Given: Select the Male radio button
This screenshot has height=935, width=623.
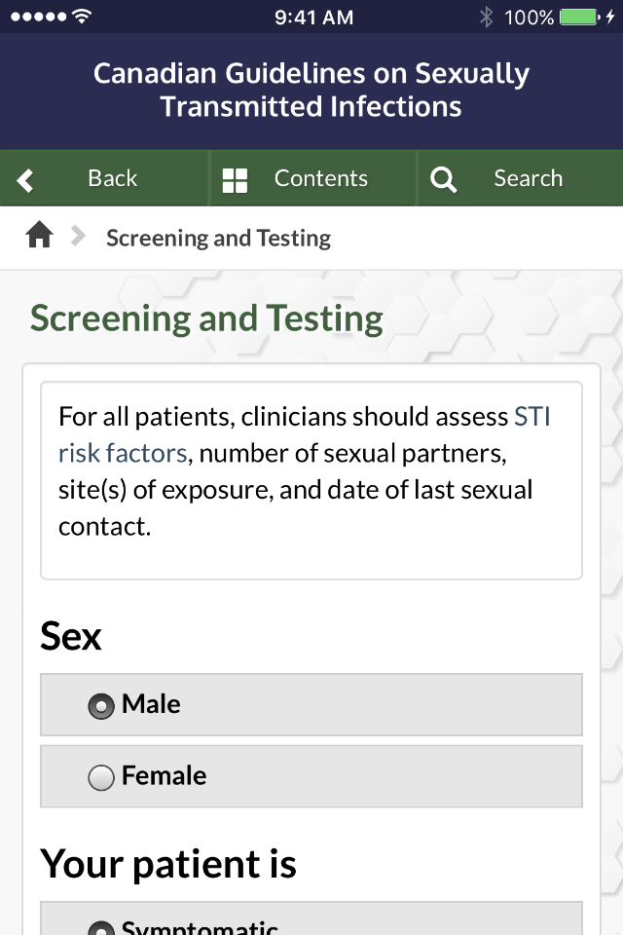Looking at the screenshot, I should tap(102, 704).
